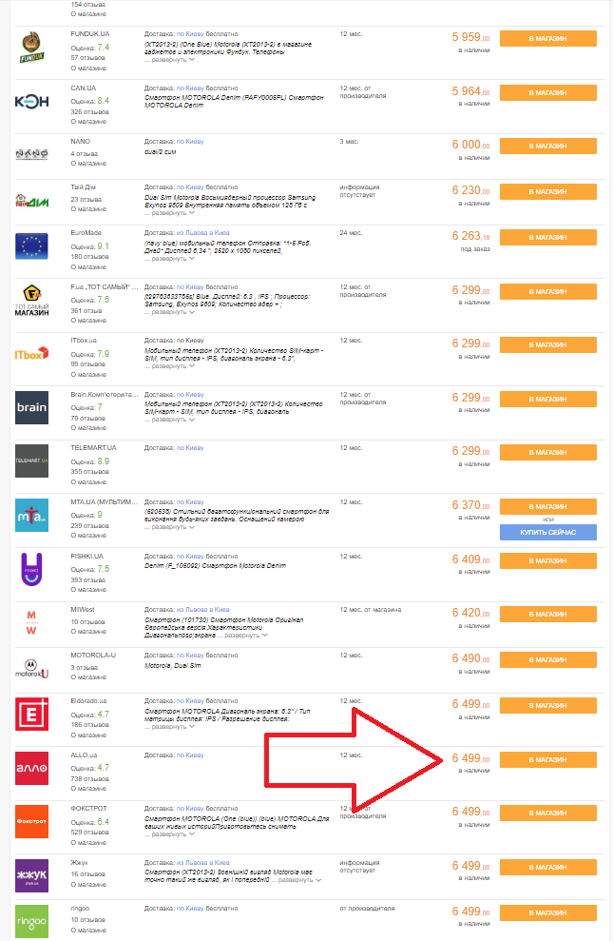This screenshot has height=941, width=613.
Task: Open the CAN.UA store logo
Action: pyautogui.click(x=31, y=102)
